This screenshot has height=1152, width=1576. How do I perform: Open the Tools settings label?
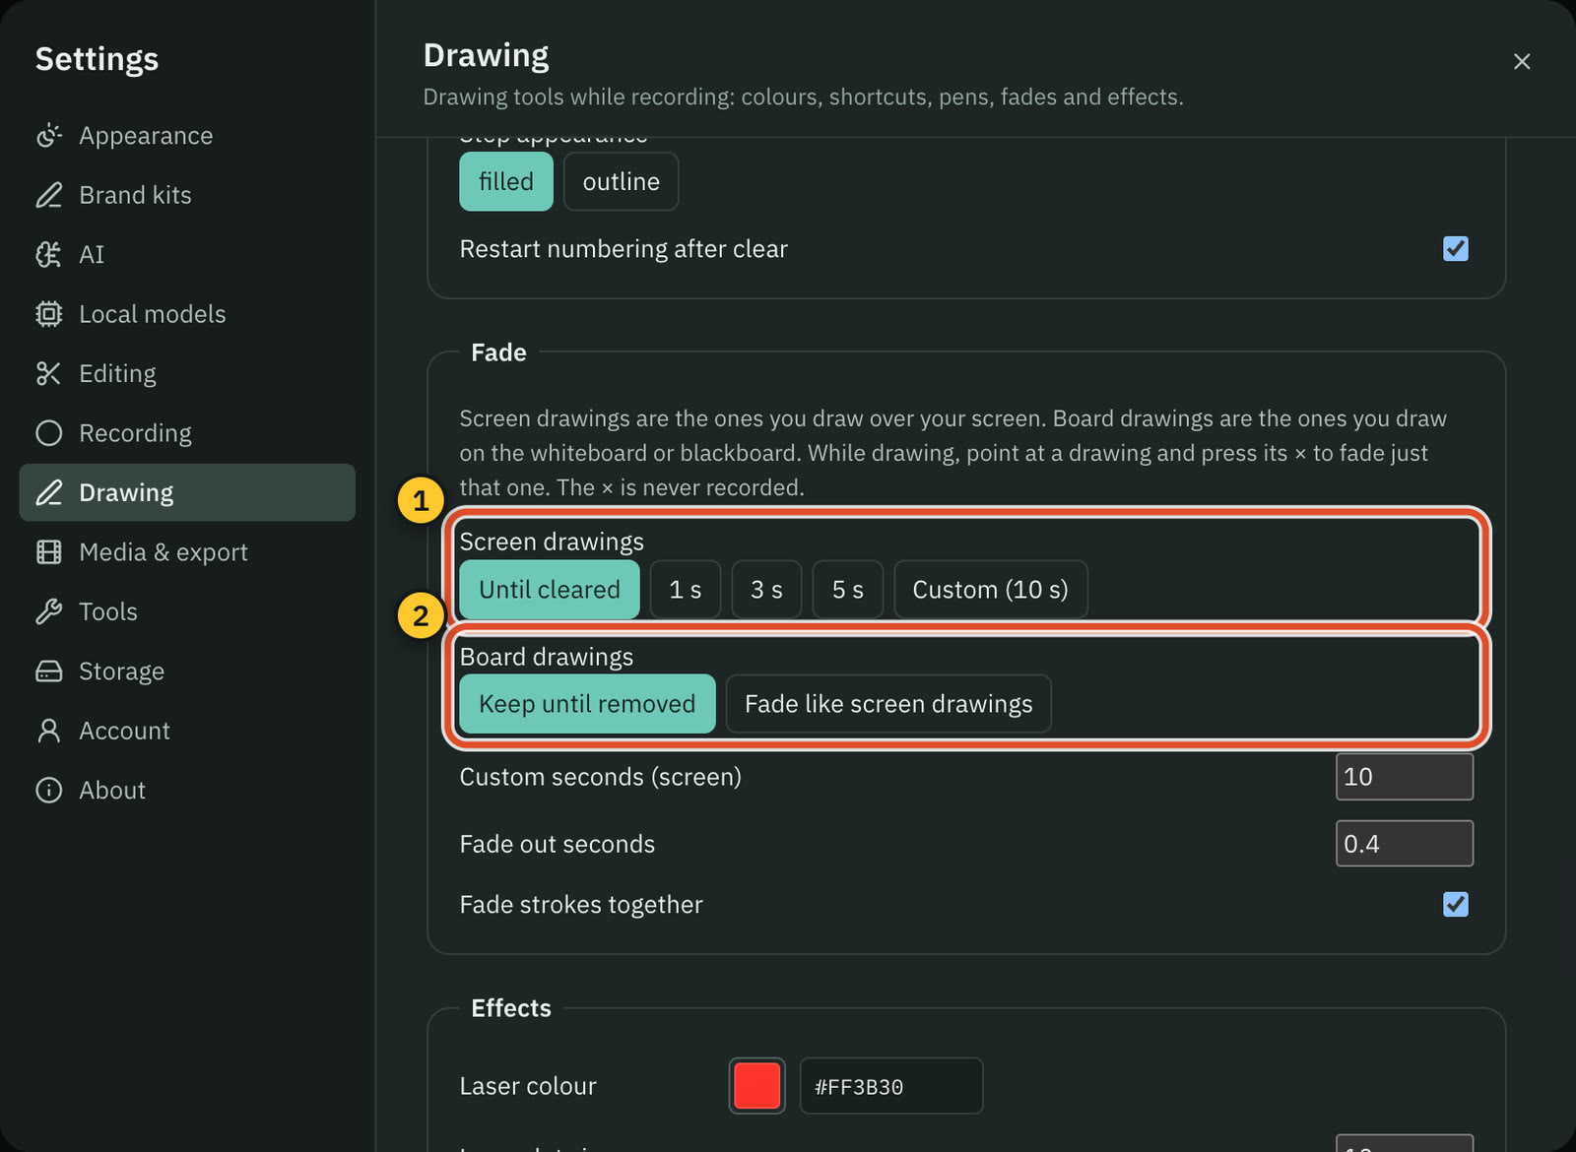point(107,611)
